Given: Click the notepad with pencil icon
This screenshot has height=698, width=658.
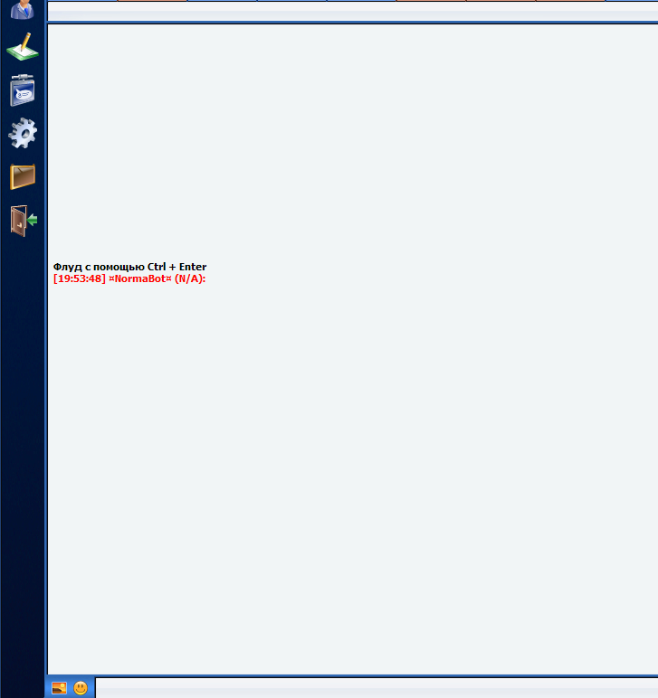Looking at the screenshot, I should click(x=23, y=47).
